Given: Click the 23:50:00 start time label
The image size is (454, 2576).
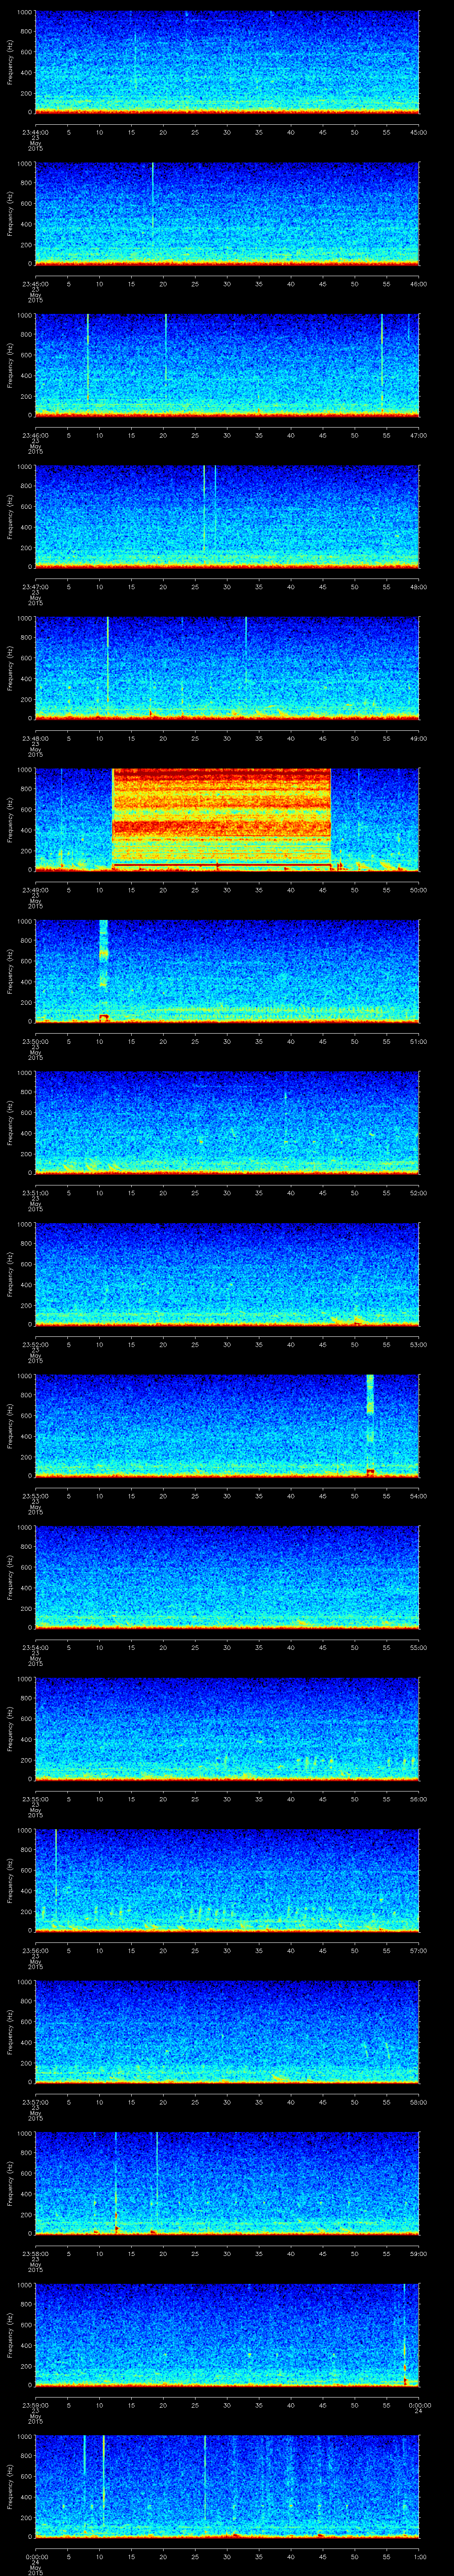Looking at the screenshot, I should click(x=36, y=1041).
